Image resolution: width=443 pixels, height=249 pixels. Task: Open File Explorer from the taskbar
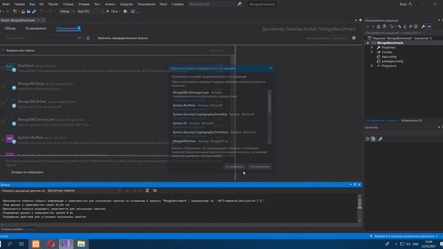[x=81, y=244]
